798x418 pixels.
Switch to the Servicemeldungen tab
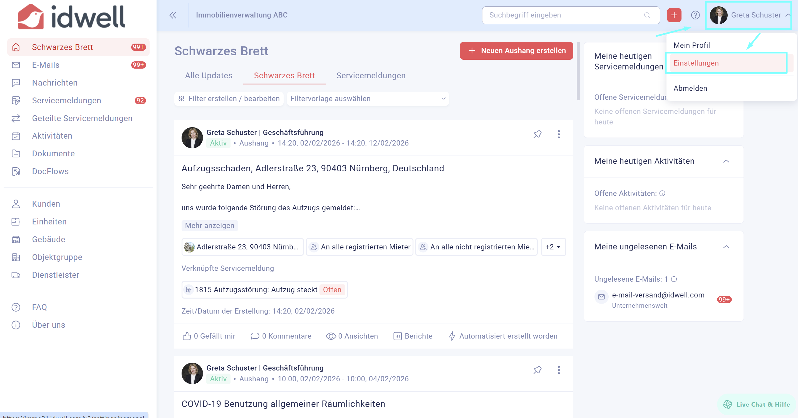[371, 76]
